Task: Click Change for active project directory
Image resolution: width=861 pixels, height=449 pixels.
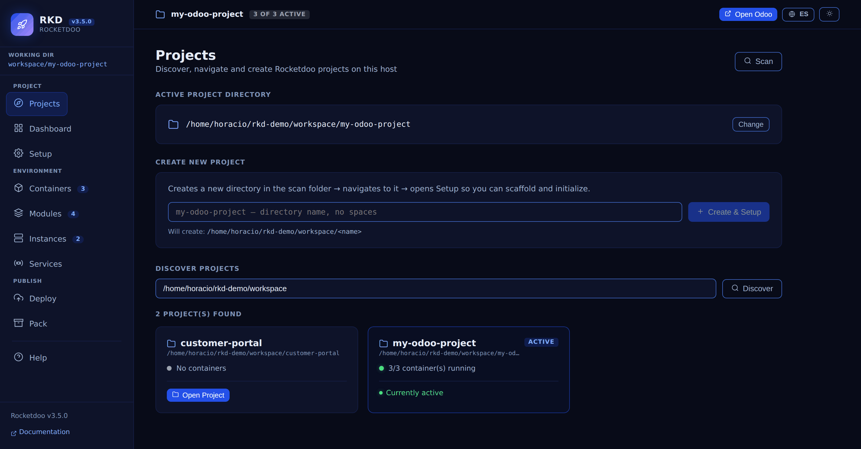Action: [751, 124]
